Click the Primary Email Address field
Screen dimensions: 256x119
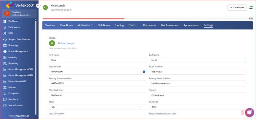pos(198,83)
